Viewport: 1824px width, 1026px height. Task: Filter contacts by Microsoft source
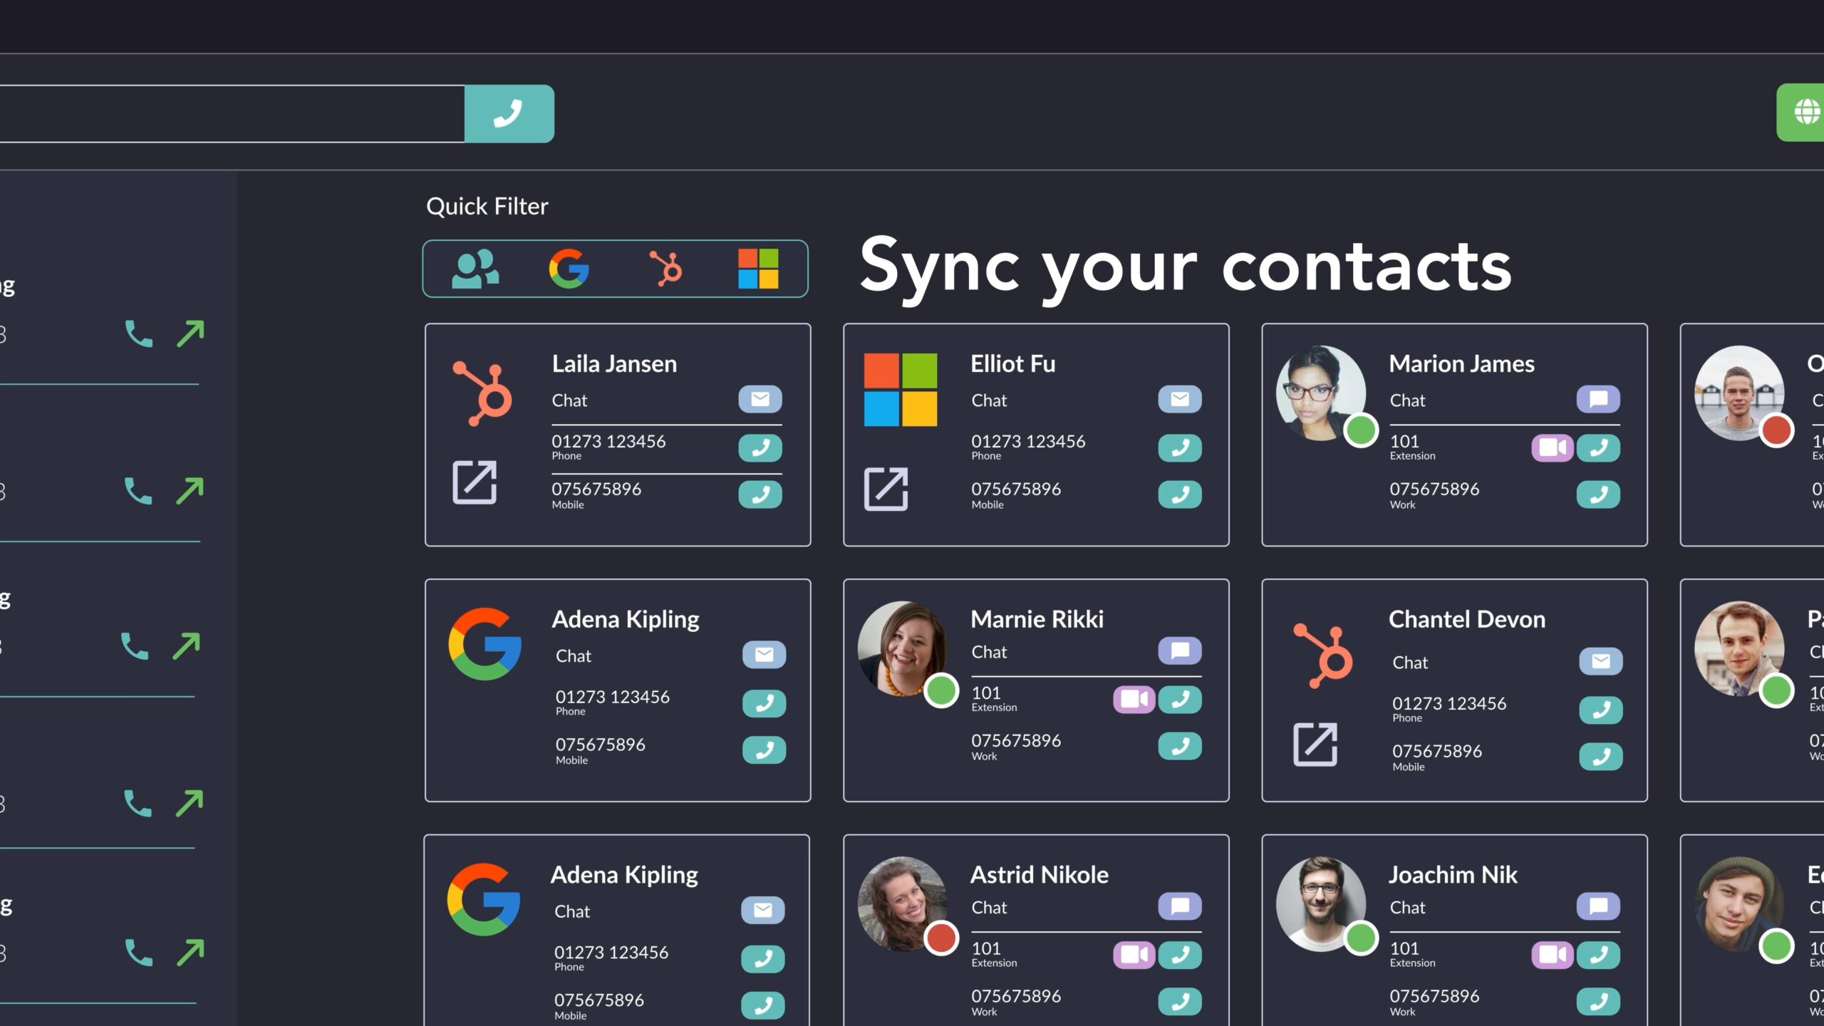759,269
